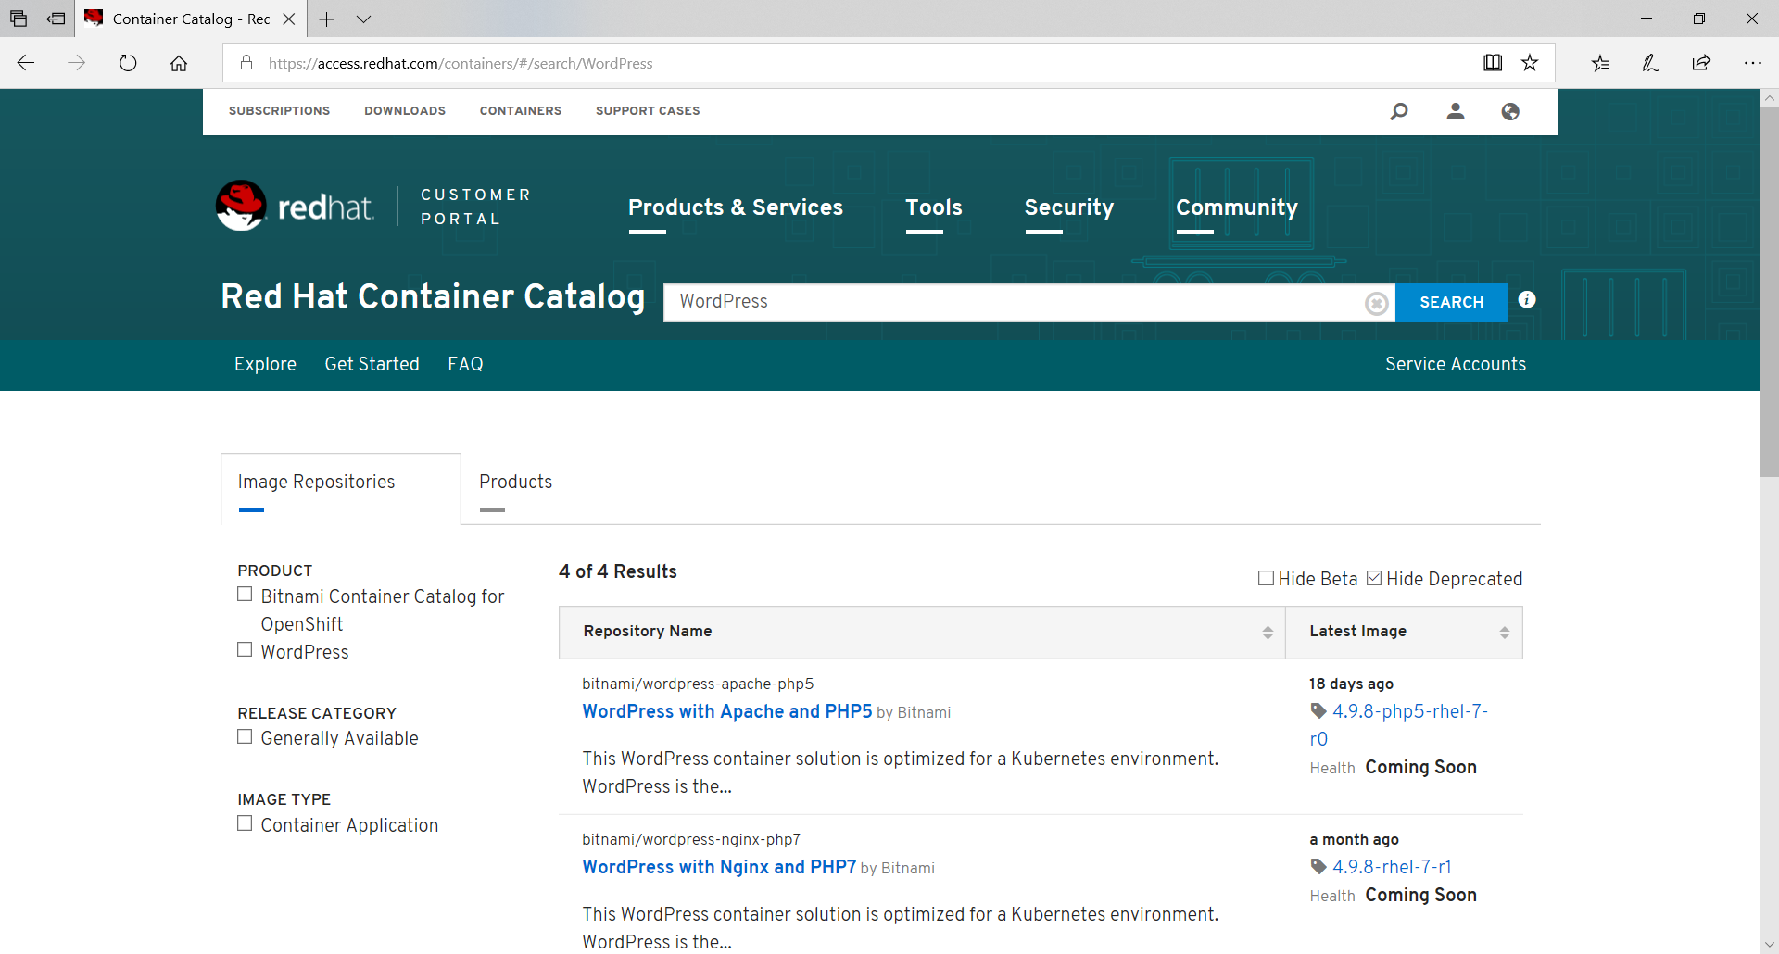Screen dimensions: 1779x954
Task: Click the info icon beside Search button
Action: pos(1527,300)
